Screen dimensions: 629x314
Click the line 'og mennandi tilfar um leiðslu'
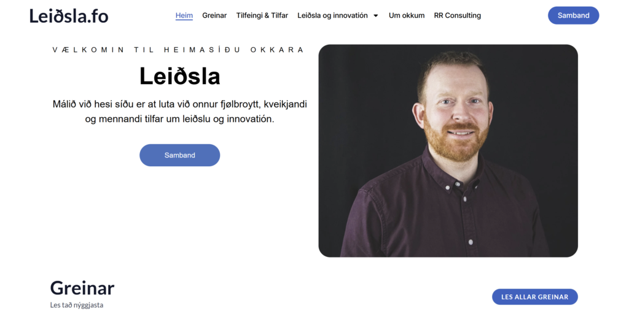pos(149,120)
